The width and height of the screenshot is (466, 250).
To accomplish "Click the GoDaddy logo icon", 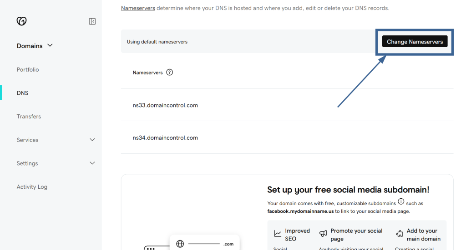I will pyautogui.click(x=21, y=21).
